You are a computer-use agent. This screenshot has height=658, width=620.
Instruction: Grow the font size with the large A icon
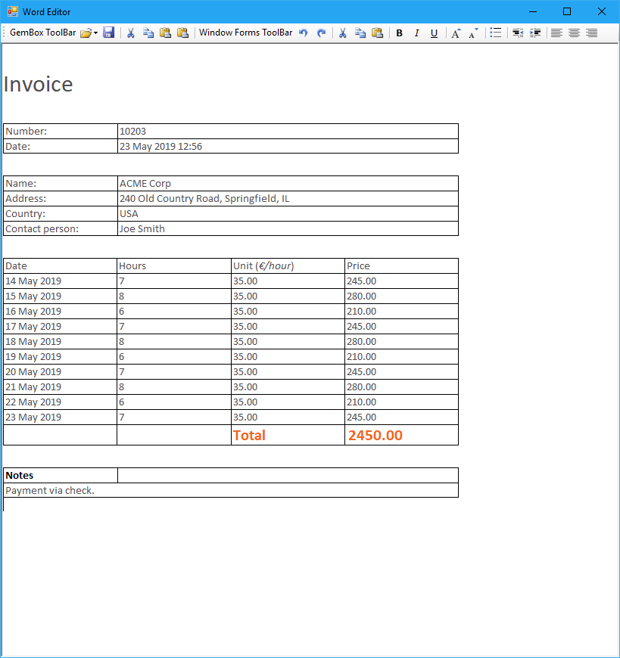(x=455, y=33)
